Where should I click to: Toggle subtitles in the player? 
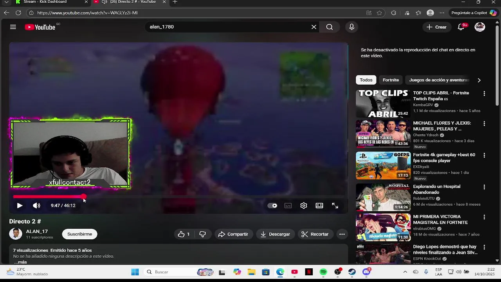coord(288,206)
